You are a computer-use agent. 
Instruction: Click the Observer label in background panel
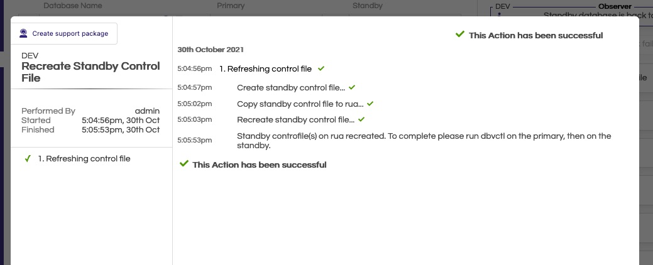tap(615, 6)
